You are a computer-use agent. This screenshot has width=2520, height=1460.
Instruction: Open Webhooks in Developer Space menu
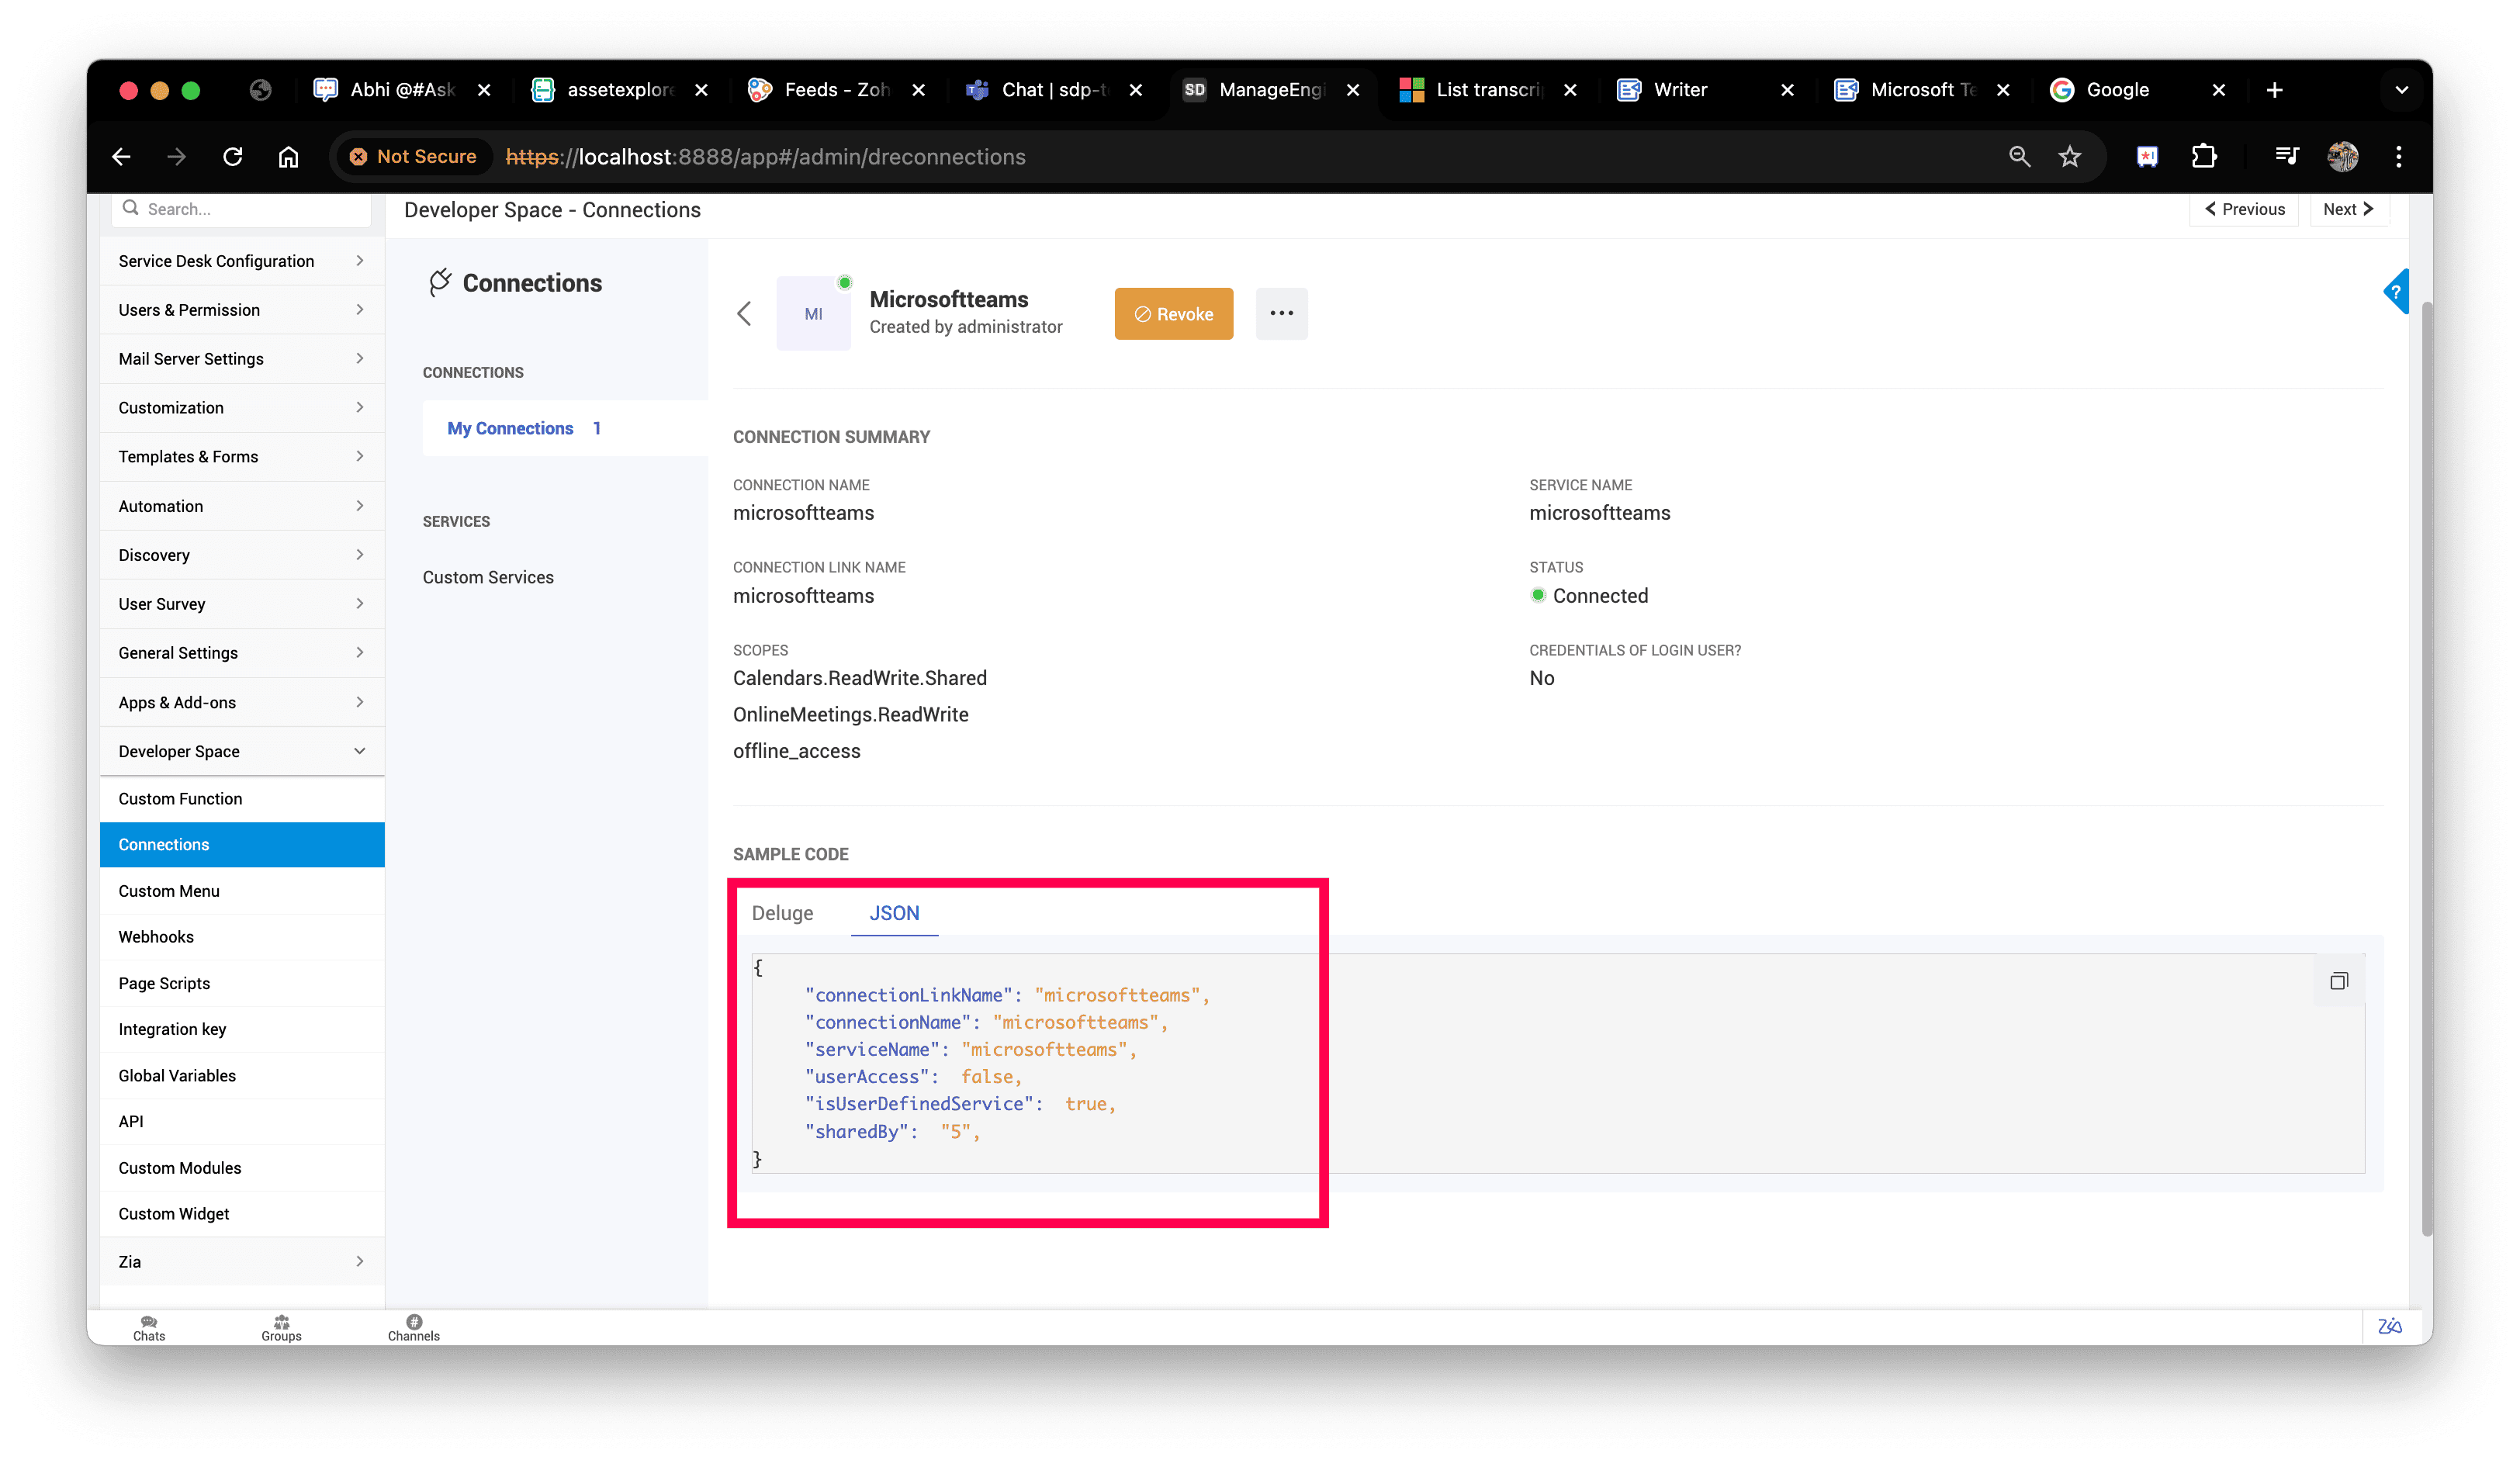[x=156, y=937]
